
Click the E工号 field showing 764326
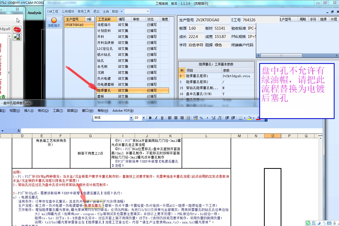point(261,20)
